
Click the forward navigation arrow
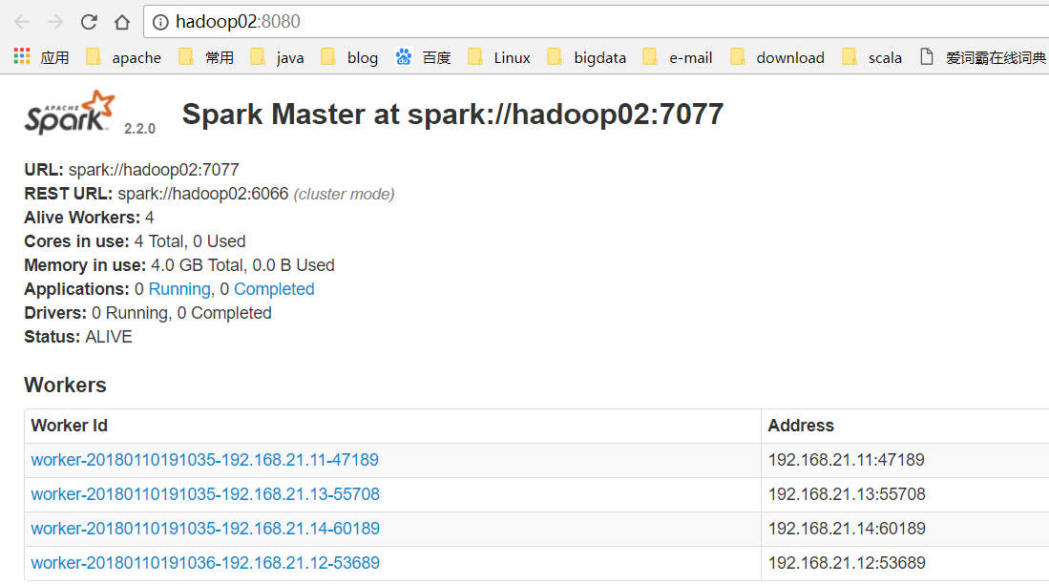[54, 21]
